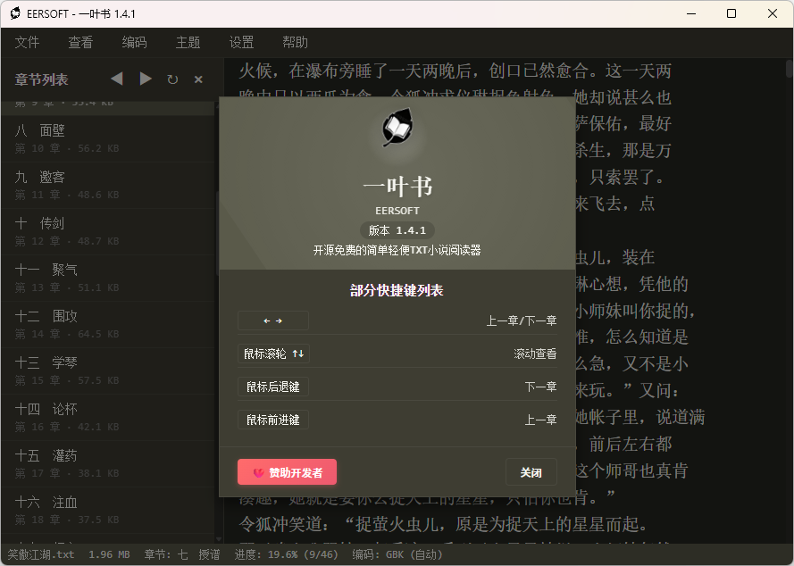The width and height of the screenshot is (794, 566).
Task: Click the 赞助开发者 button
Action: [286, 471]
